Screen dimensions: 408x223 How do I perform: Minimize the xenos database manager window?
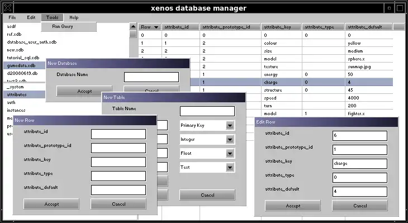click(x=389, y=8)
